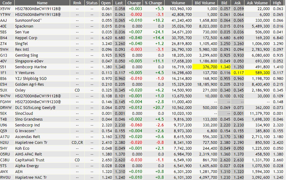Click the Sen Yue stock name

(22, 32)
